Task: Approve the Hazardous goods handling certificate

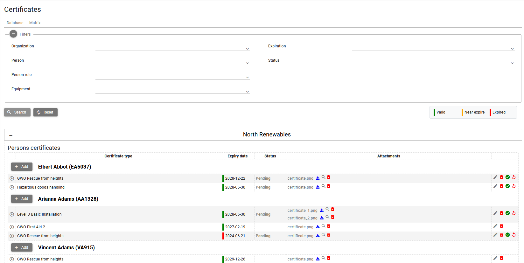Action: coord(508,186)
